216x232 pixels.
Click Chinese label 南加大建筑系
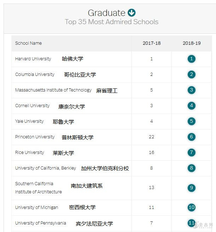[x=87, y=186]
